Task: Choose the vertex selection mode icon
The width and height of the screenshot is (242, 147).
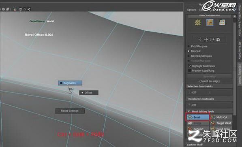Action: click(x=198, y=23)
